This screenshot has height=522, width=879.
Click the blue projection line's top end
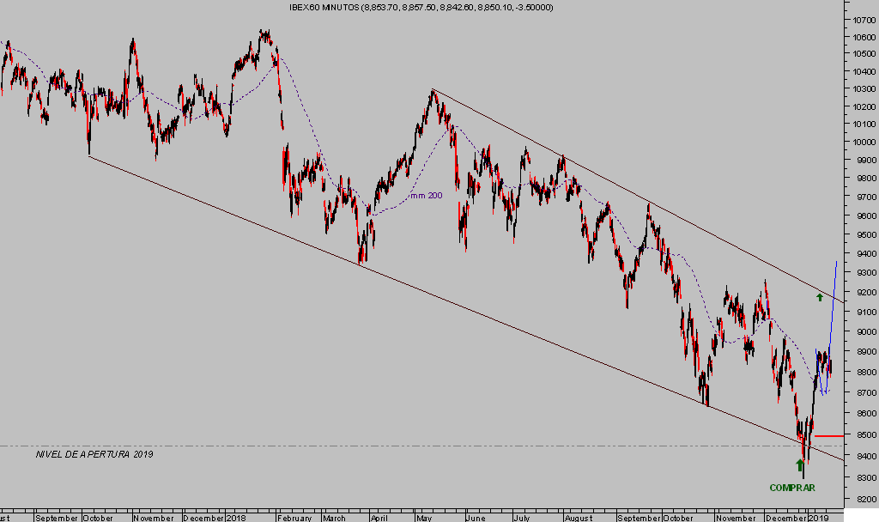coord(836,260)
